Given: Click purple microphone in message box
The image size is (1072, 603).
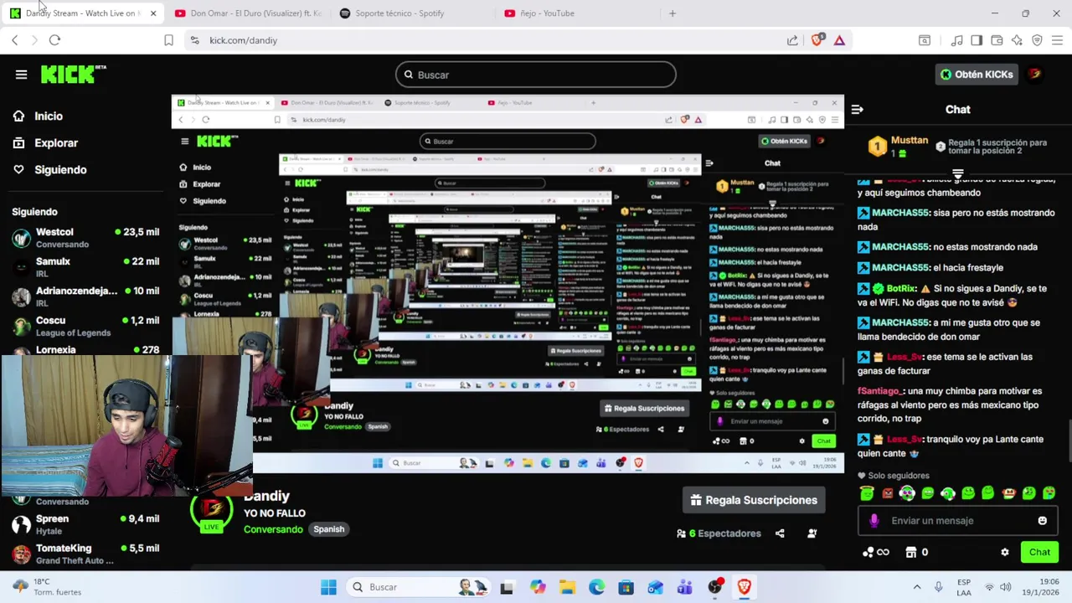Looking at the screenshot, I should pos(874,521).
